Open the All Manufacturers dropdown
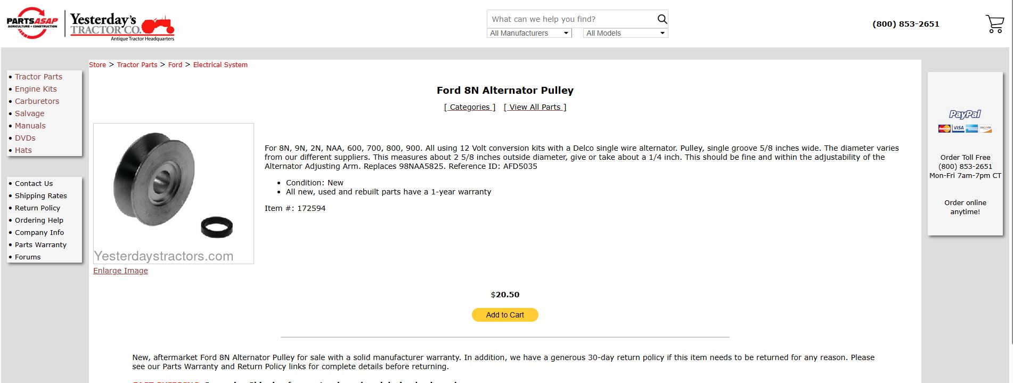The width and height of the screenshot is (1013, 383). pyautogui.click(x=529, y=33)
